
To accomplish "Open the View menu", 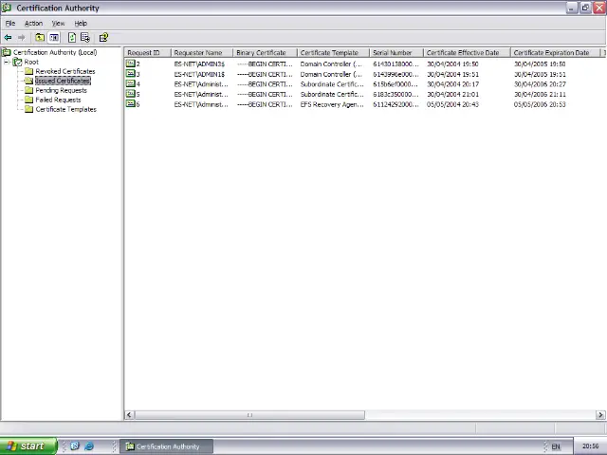I will tap(59, 23).
